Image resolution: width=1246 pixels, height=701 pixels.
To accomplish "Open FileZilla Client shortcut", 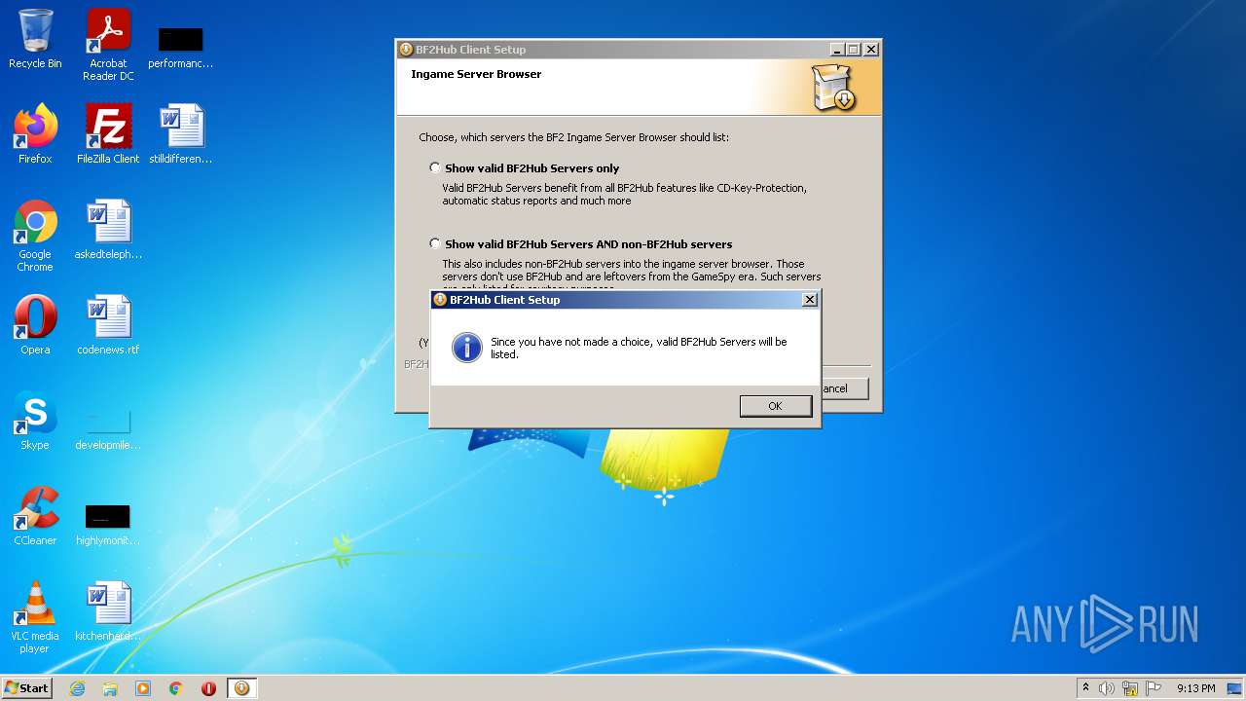I will tap(108, 134).
